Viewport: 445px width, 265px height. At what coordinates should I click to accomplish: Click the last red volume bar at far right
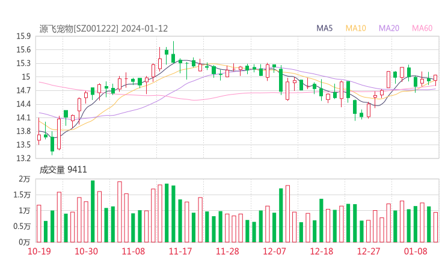tap(435, 227)
